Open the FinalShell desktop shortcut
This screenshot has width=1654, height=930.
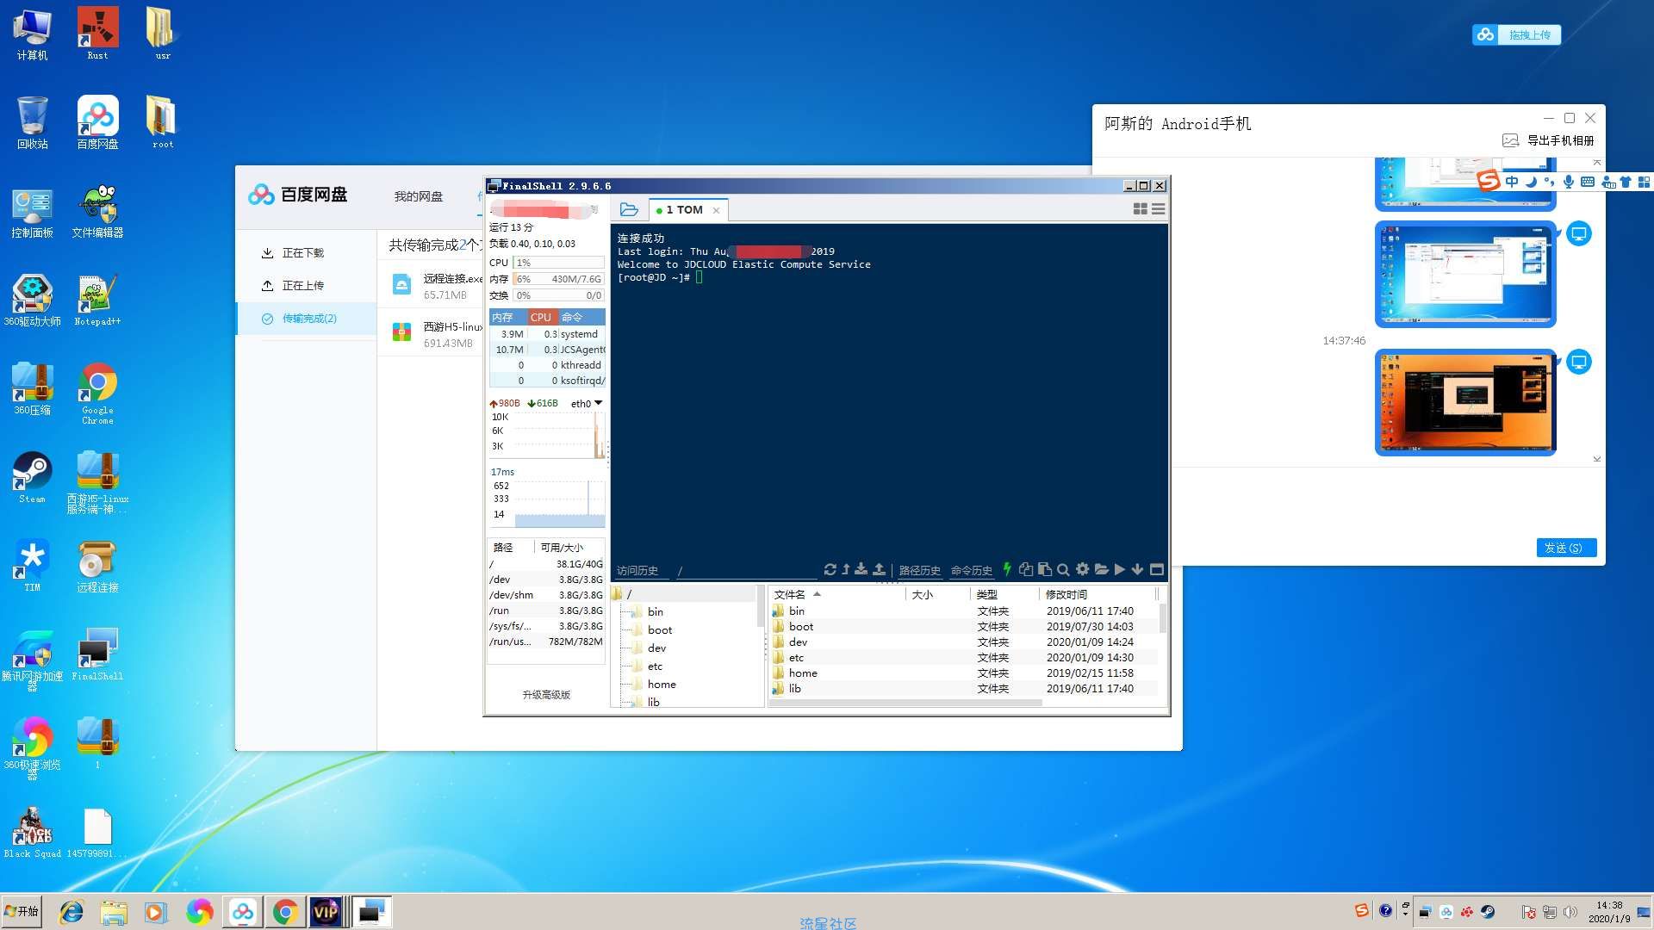coord(97,654)
